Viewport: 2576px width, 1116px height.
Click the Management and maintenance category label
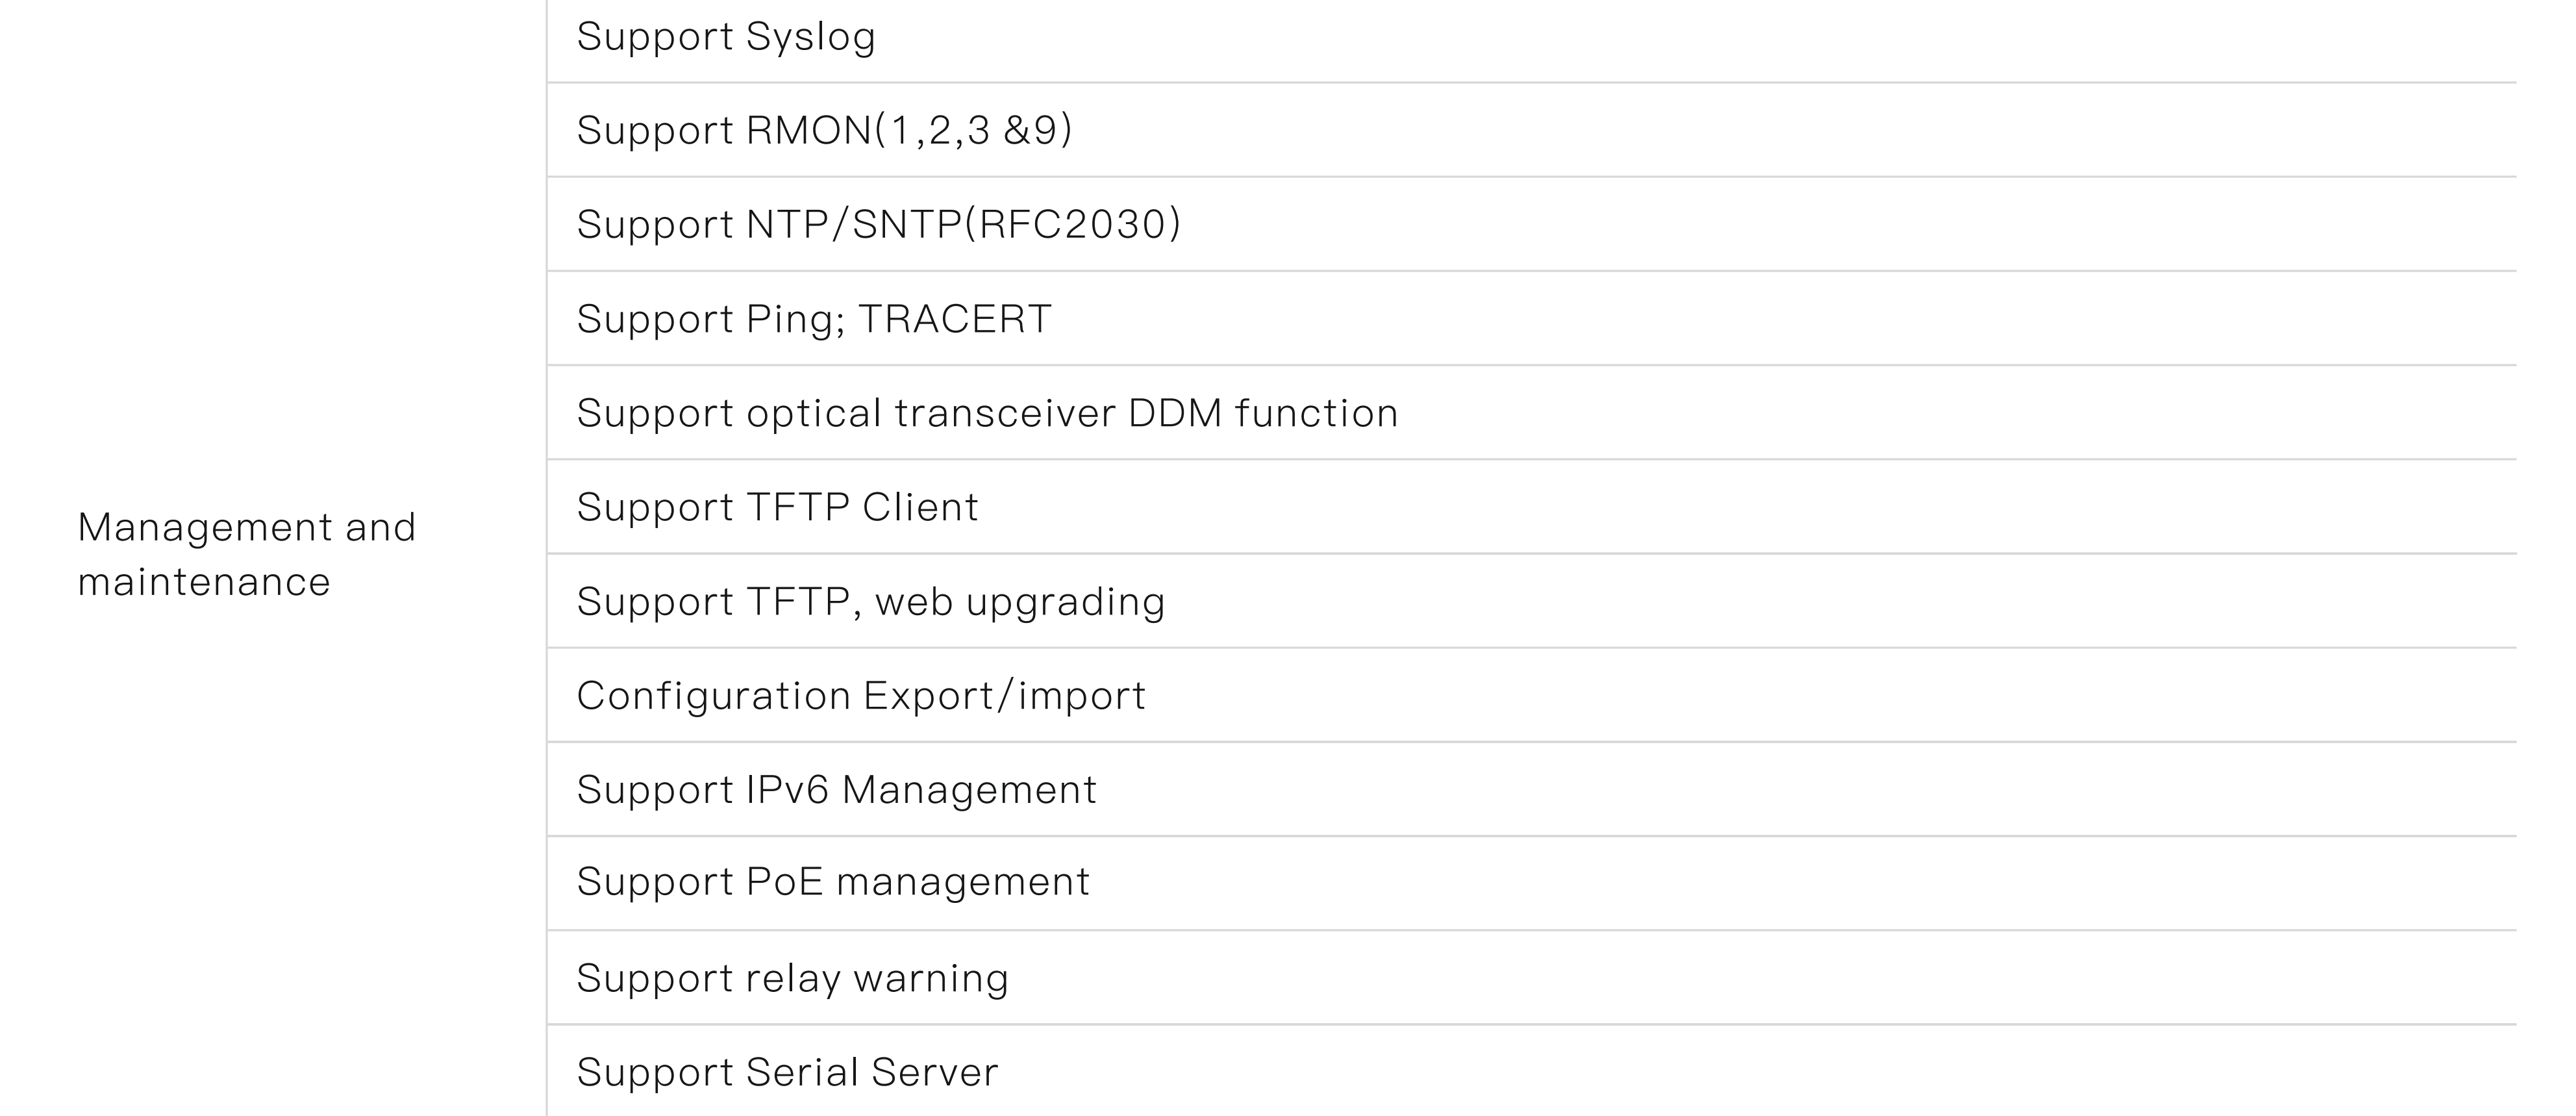coord(246,554)
